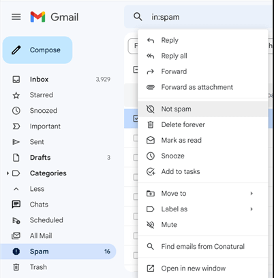Open the Important folder

click(x=58, y=126)
